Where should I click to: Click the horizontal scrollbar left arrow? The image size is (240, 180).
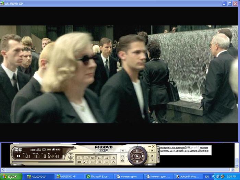(3, 170)
